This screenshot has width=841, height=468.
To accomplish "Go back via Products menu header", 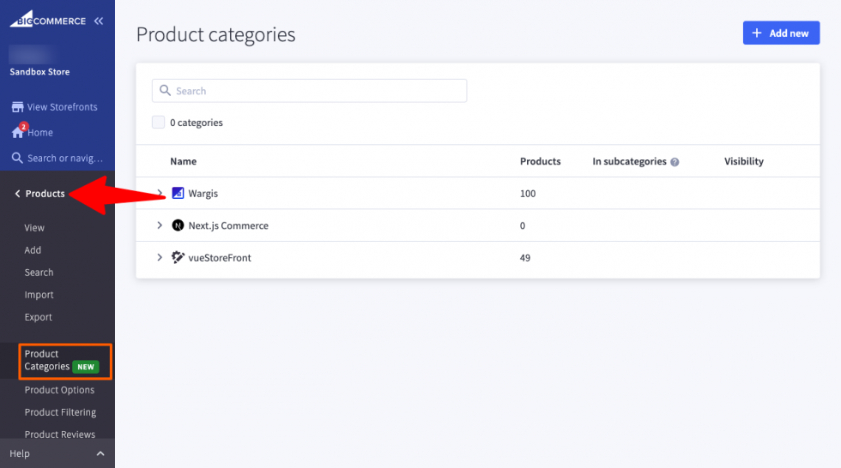I will click(39, 194).
